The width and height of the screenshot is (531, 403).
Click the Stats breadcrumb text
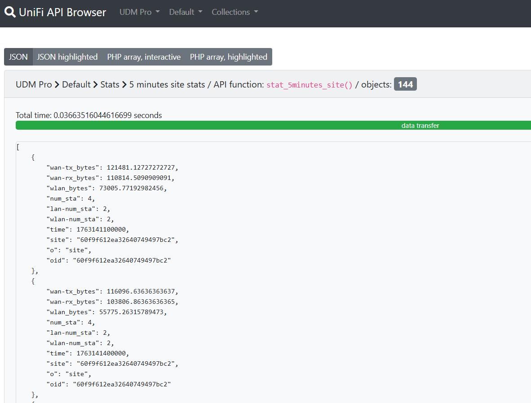tap(110, 84)
